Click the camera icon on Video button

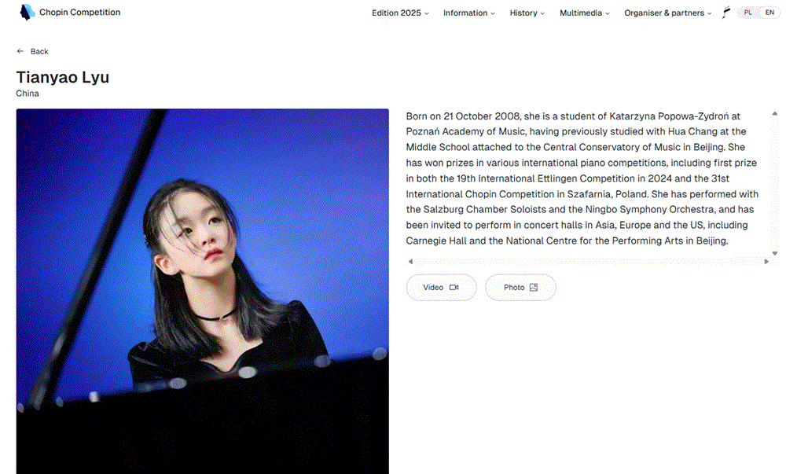[454, 287]
